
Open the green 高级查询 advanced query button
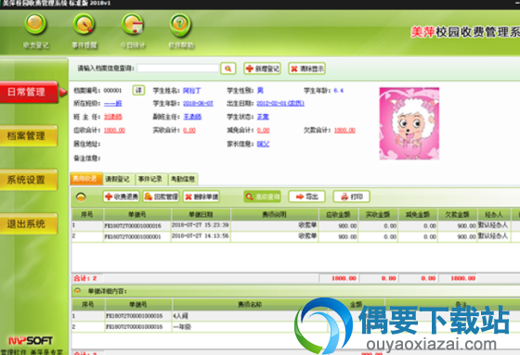262,197
